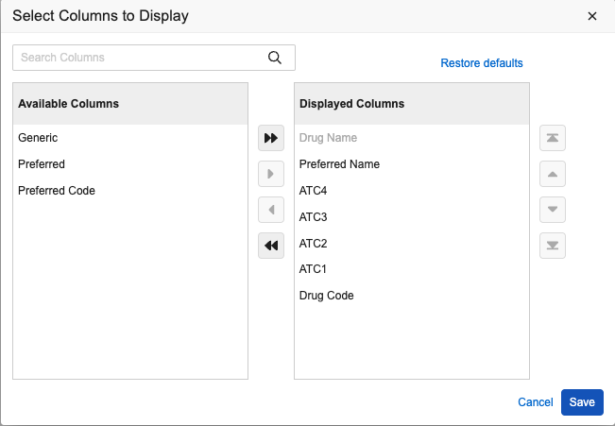615x426 pixels.
Task: Click the move to top icon
Action: (553, 138)
